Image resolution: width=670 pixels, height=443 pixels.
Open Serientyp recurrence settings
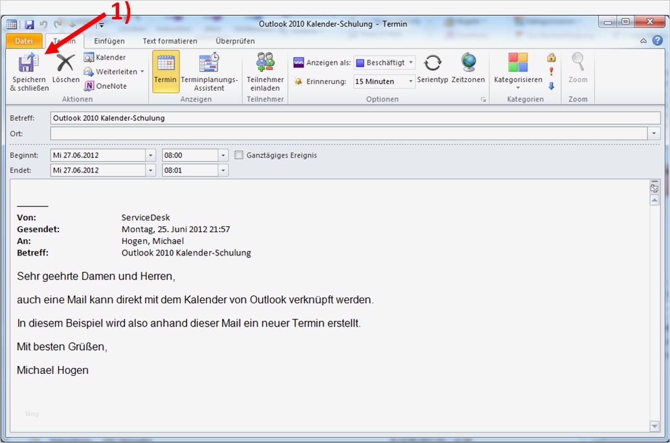[x=432, y=69]
